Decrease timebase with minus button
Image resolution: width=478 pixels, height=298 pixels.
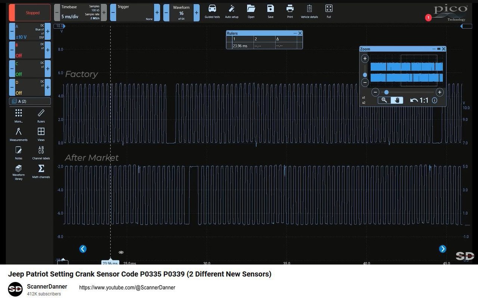point(57,13)
